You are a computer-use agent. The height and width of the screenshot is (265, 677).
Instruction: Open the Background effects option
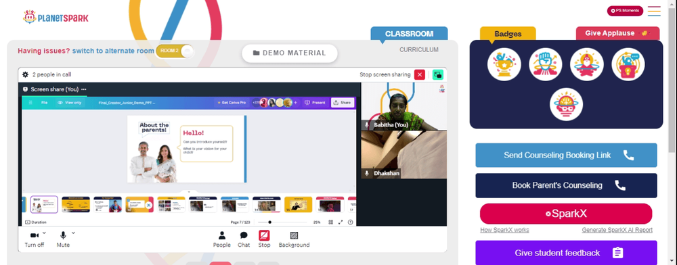click(294, 239)
